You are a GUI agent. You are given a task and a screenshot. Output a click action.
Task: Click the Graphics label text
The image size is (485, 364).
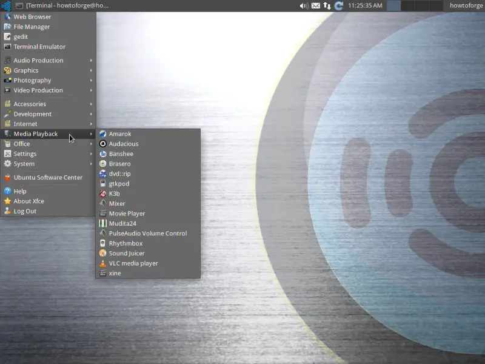26,70
